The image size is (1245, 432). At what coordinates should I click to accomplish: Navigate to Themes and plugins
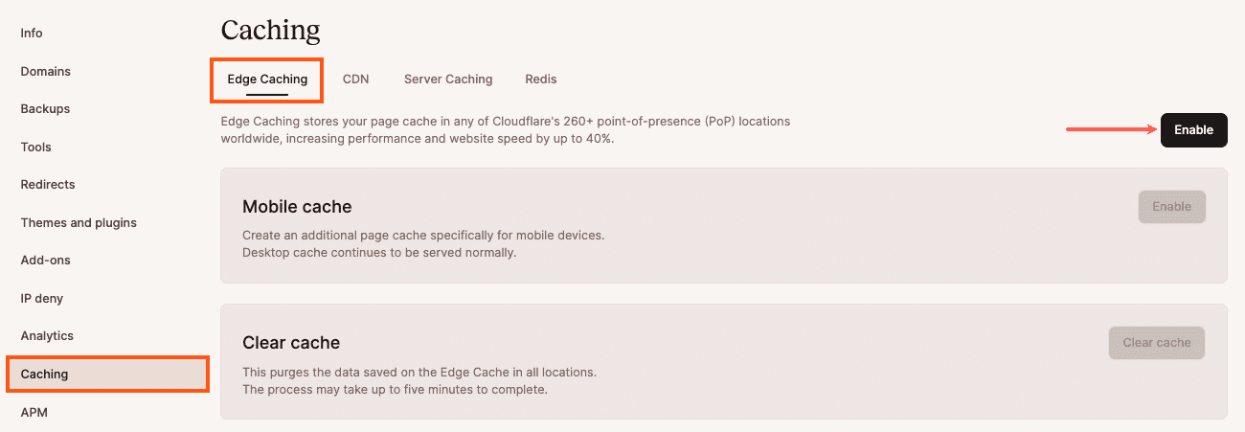point(79,222)
